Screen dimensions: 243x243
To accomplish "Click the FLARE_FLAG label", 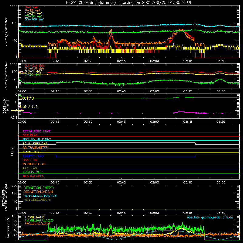I will pos(32,152).
